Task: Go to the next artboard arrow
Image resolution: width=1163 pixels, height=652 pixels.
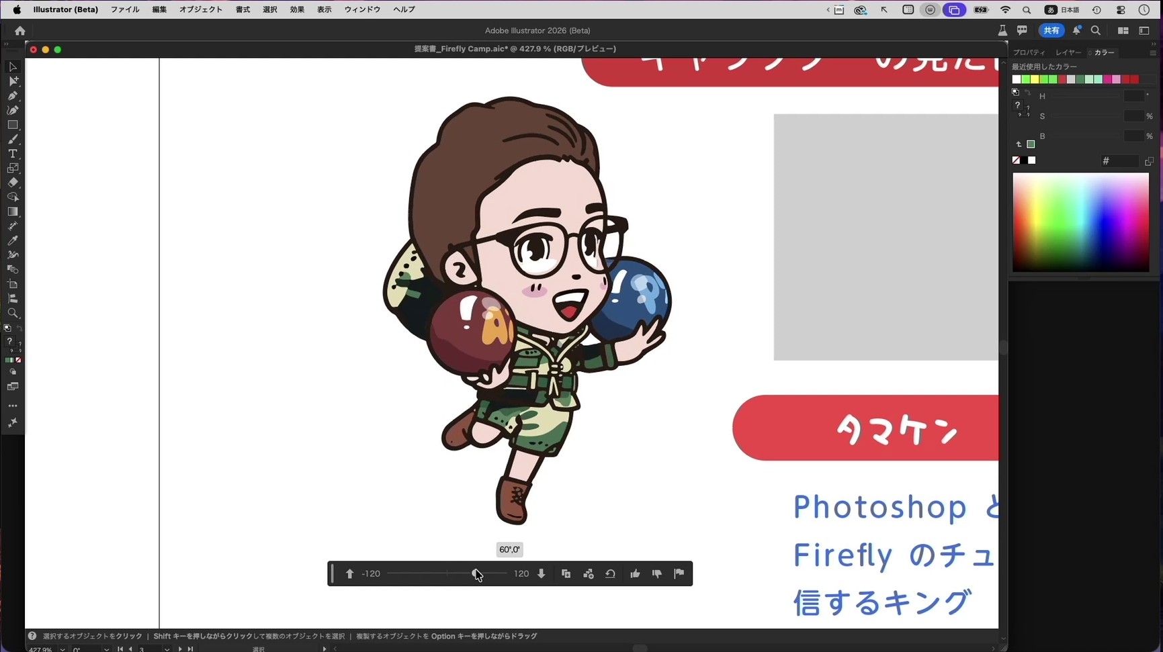Action: click(180, 649)
